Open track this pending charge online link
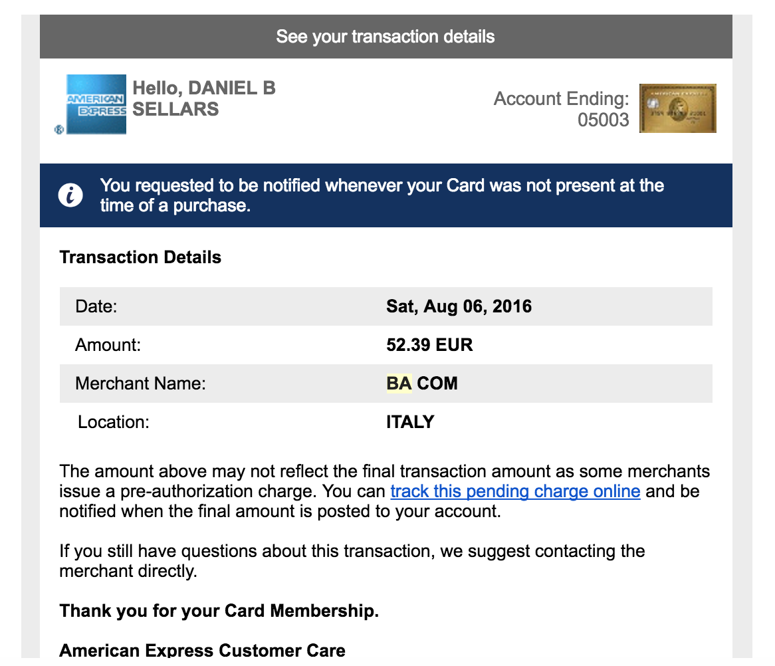Screen dimensions: 775x666 [x=515, y=491]
